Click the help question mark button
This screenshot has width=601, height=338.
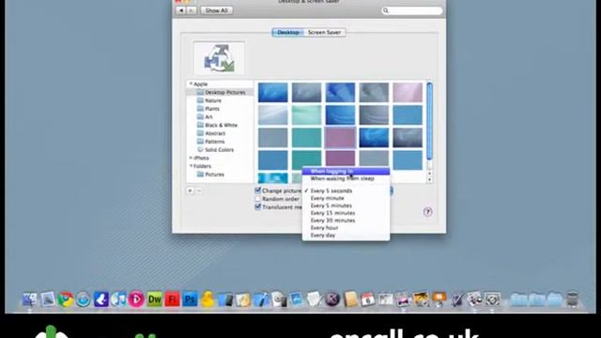pos(428,211)
